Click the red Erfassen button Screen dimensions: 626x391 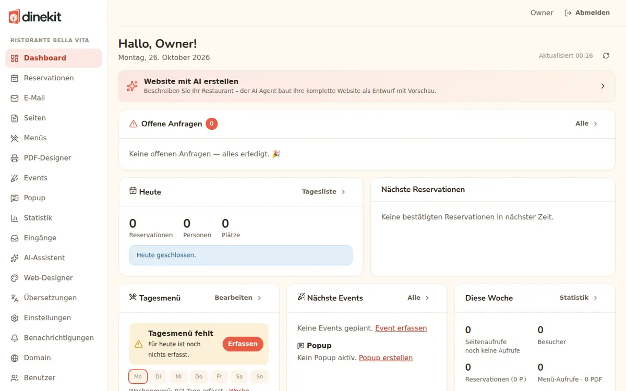tap(243, 344)
